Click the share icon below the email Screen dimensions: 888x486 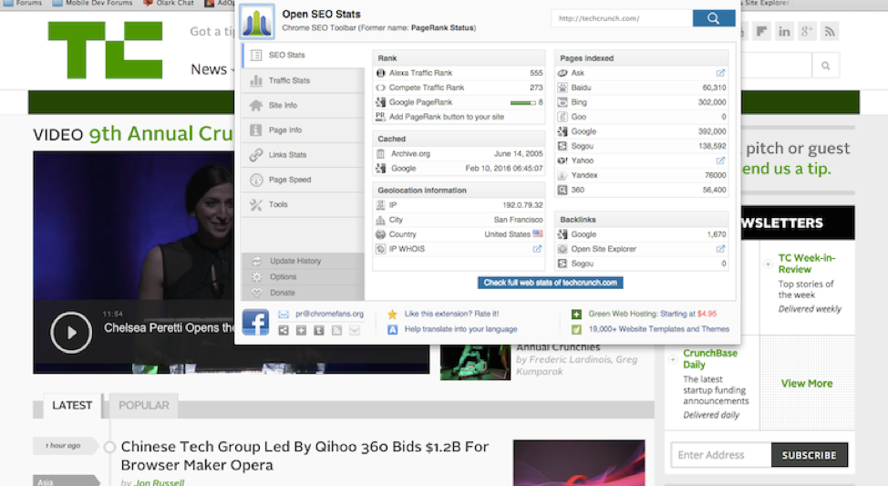(x=284, y=330)
